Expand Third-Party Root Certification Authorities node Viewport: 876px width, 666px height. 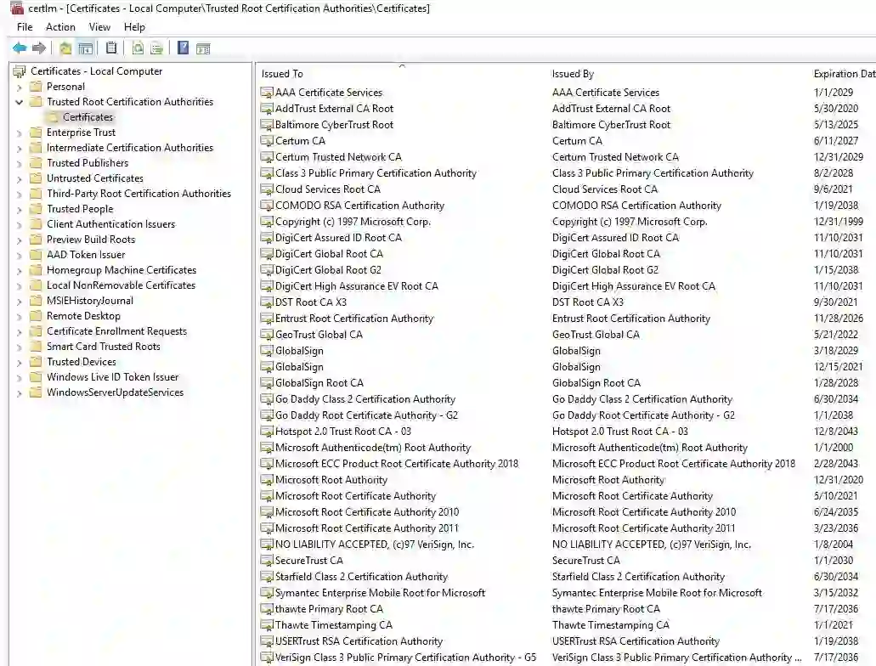[19, 195]
